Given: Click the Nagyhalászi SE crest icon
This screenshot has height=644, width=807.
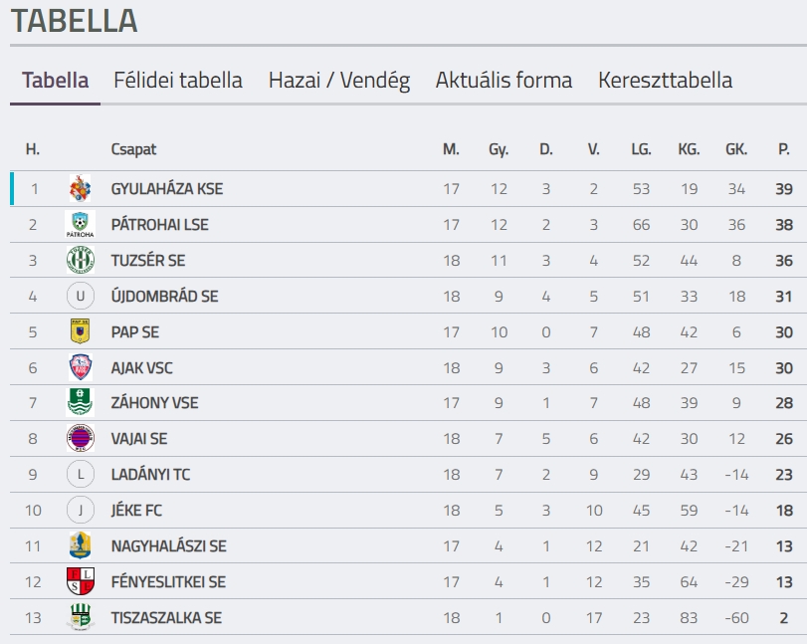Looking at the screenshot, I should click(x=81, y=545).
